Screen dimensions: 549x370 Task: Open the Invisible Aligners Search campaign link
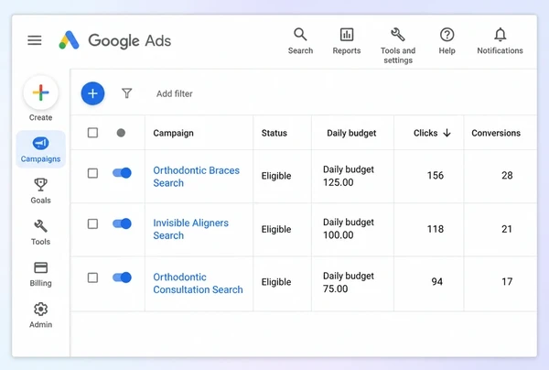[x=191, y=229]
